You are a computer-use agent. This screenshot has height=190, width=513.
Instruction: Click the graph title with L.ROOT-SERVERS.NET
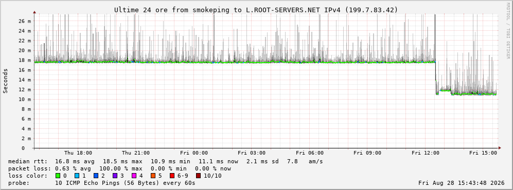(x=256, y=10)
